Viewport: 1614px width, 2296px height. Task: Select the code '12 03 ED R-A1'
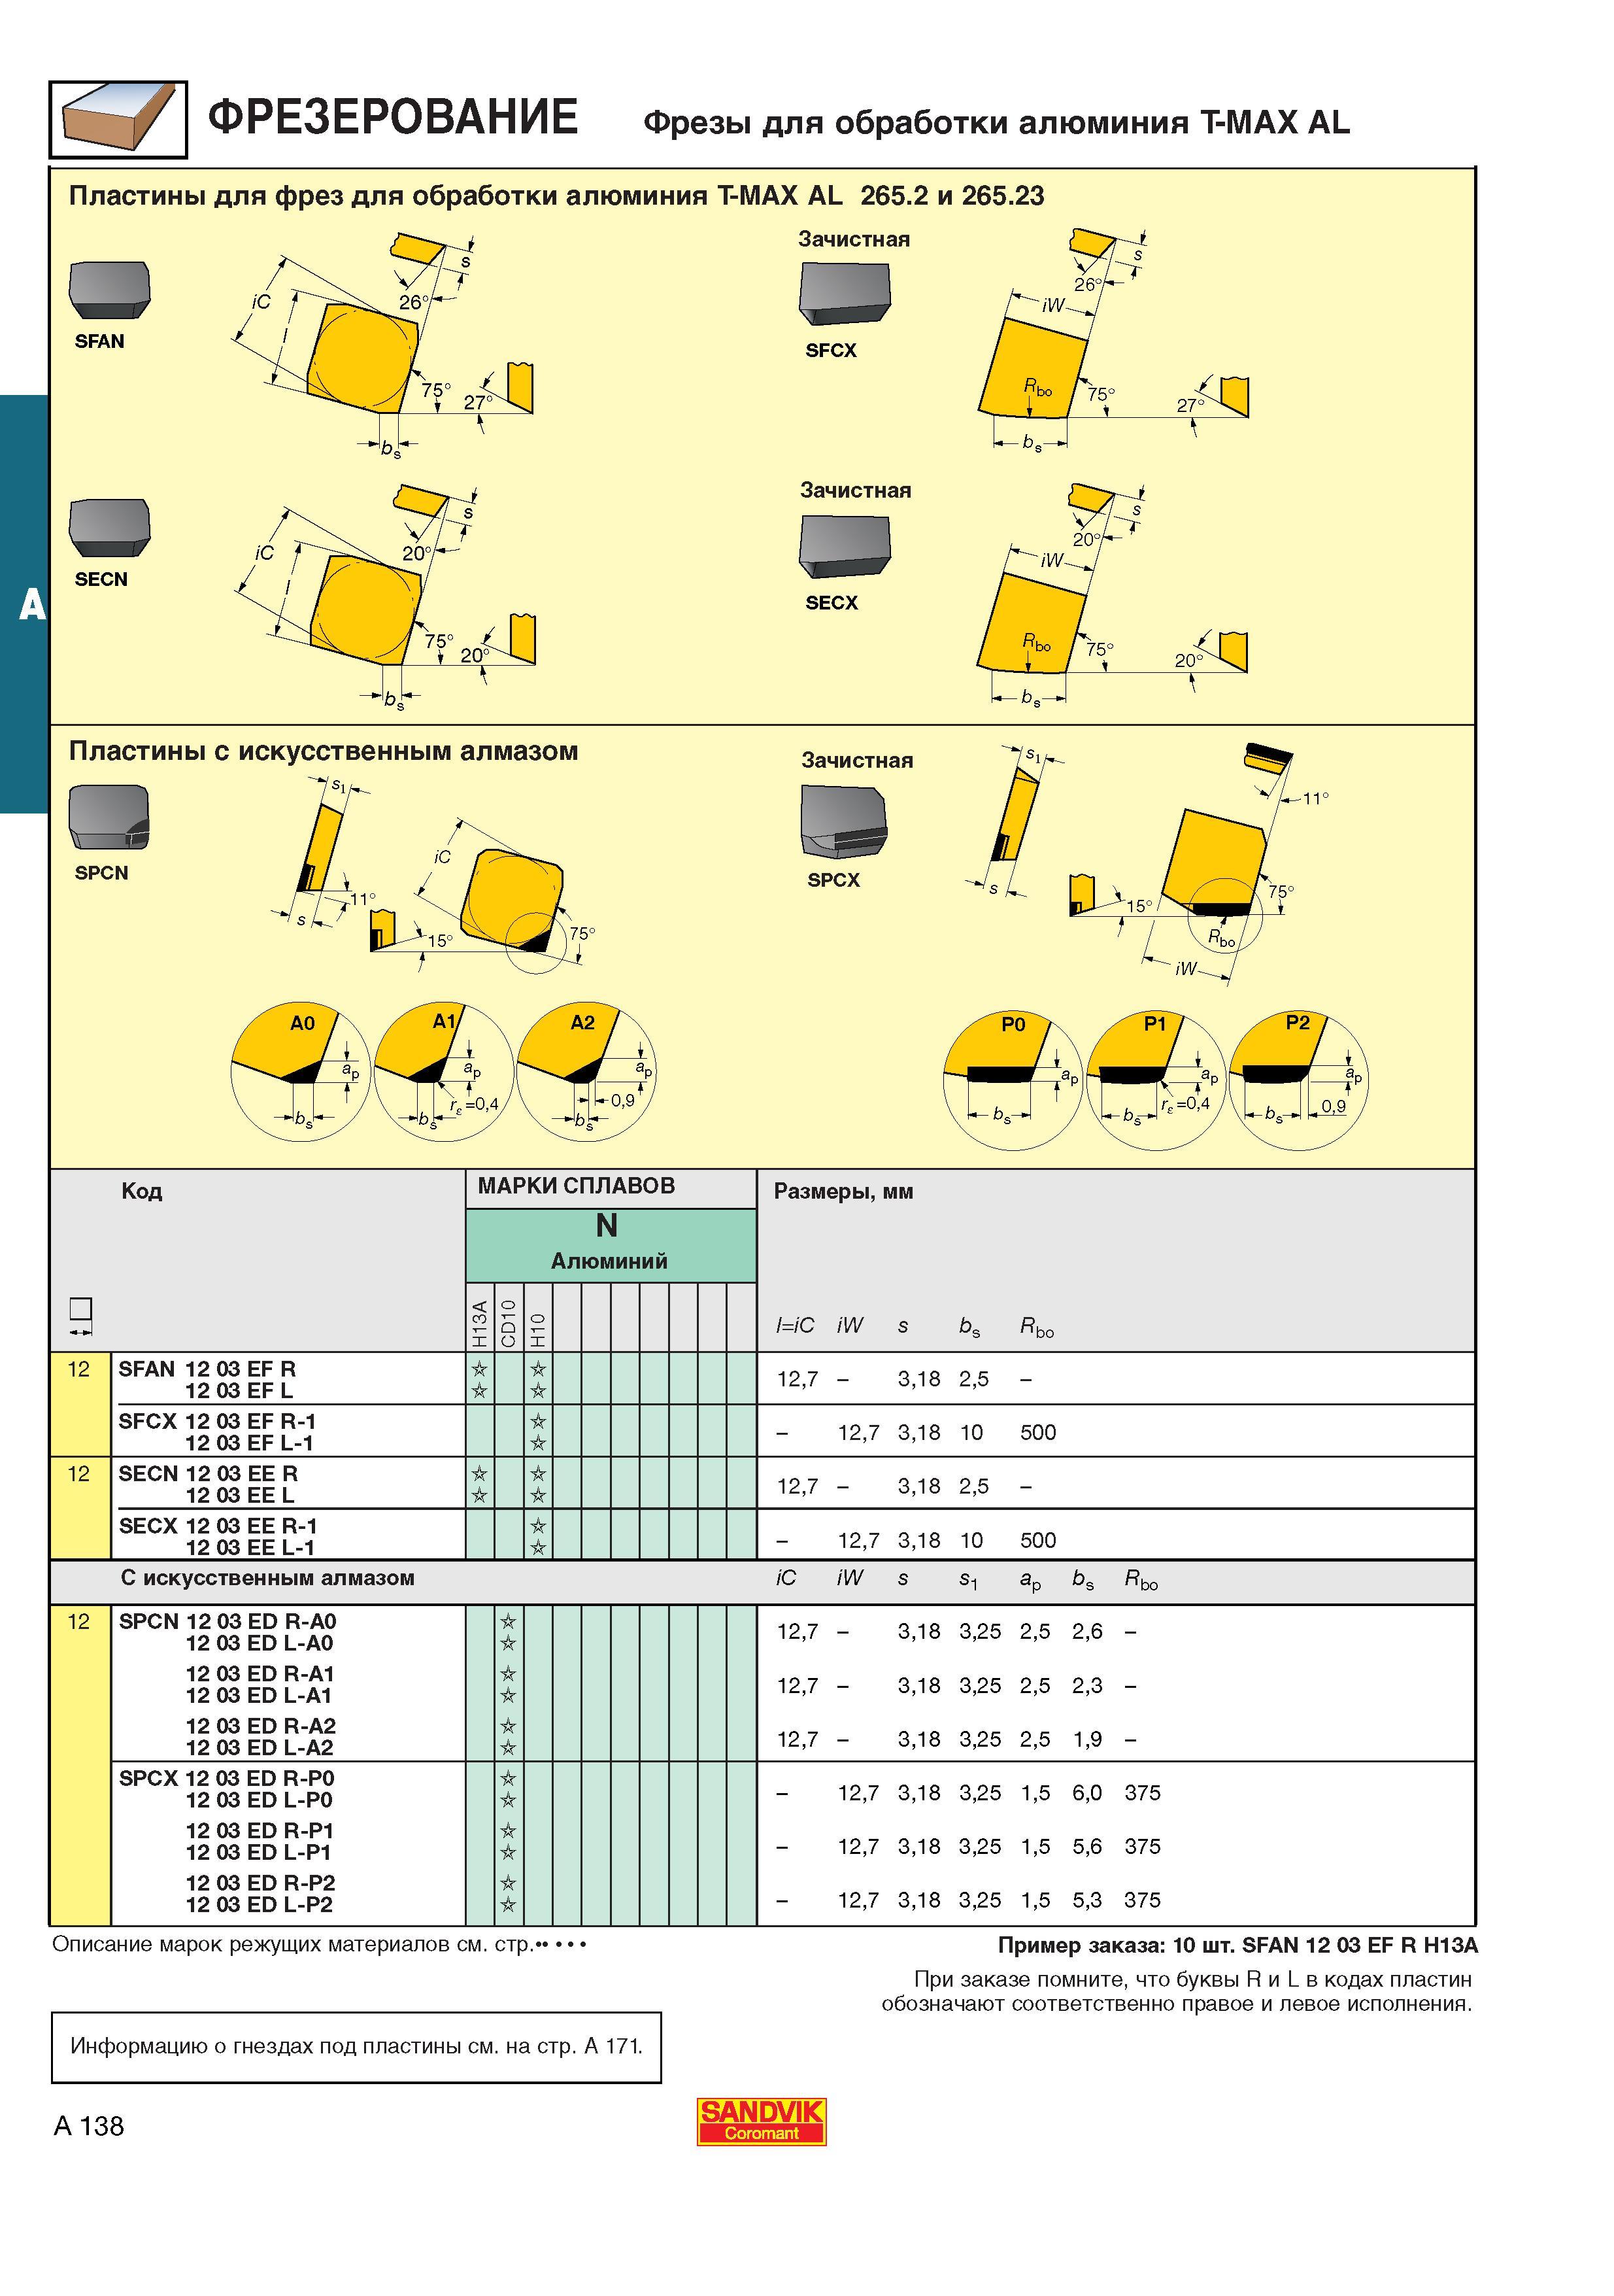pos(260,1673)
